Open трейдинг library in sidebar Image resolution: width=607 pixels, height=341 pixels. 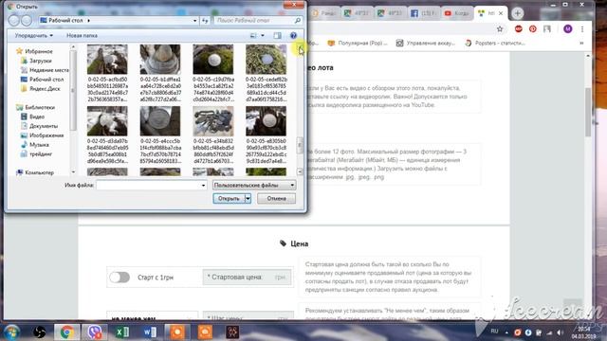[x=40, y=153]
